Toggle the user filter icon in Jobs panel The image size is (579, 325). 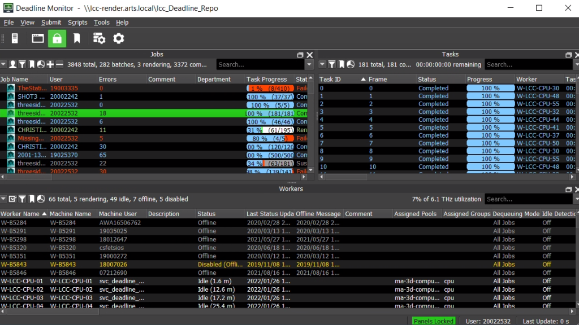click(x=13, y=64)
